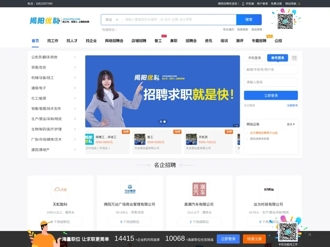
Task: Select the 首页 nav tab
Action: coord(35,41)
